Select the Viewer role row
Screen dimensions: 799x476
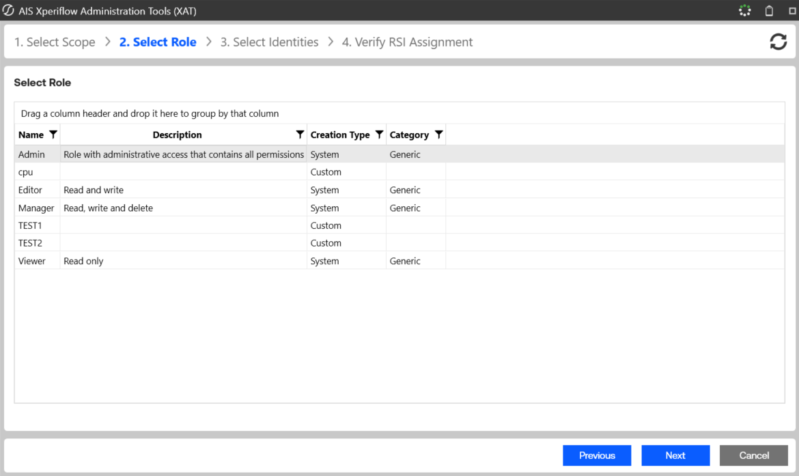tap(399, 260)
